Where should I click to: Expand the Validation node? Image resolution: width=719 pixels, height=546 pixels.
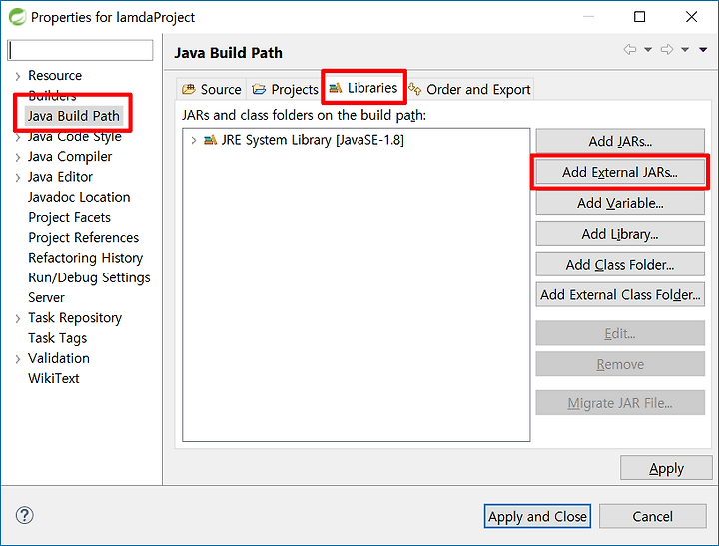tap(18, 359)
